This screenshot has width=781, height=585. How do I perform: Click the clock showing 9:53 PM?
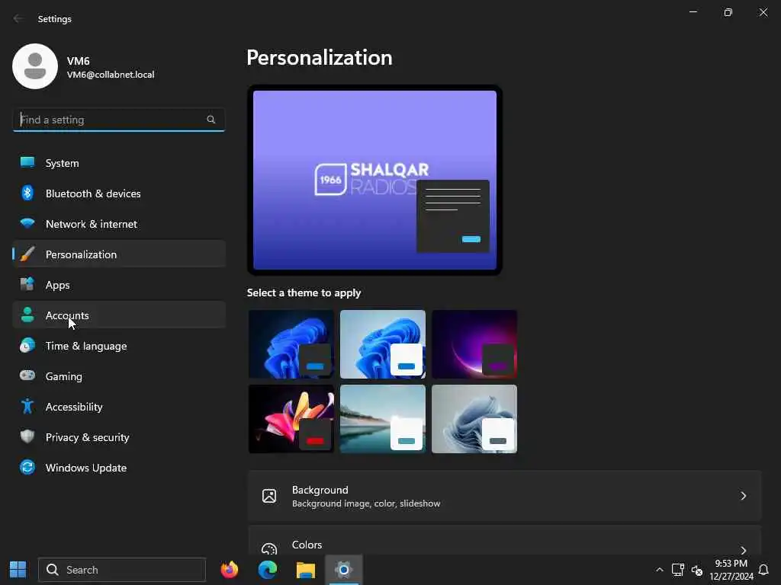click(x=731, y=563)
